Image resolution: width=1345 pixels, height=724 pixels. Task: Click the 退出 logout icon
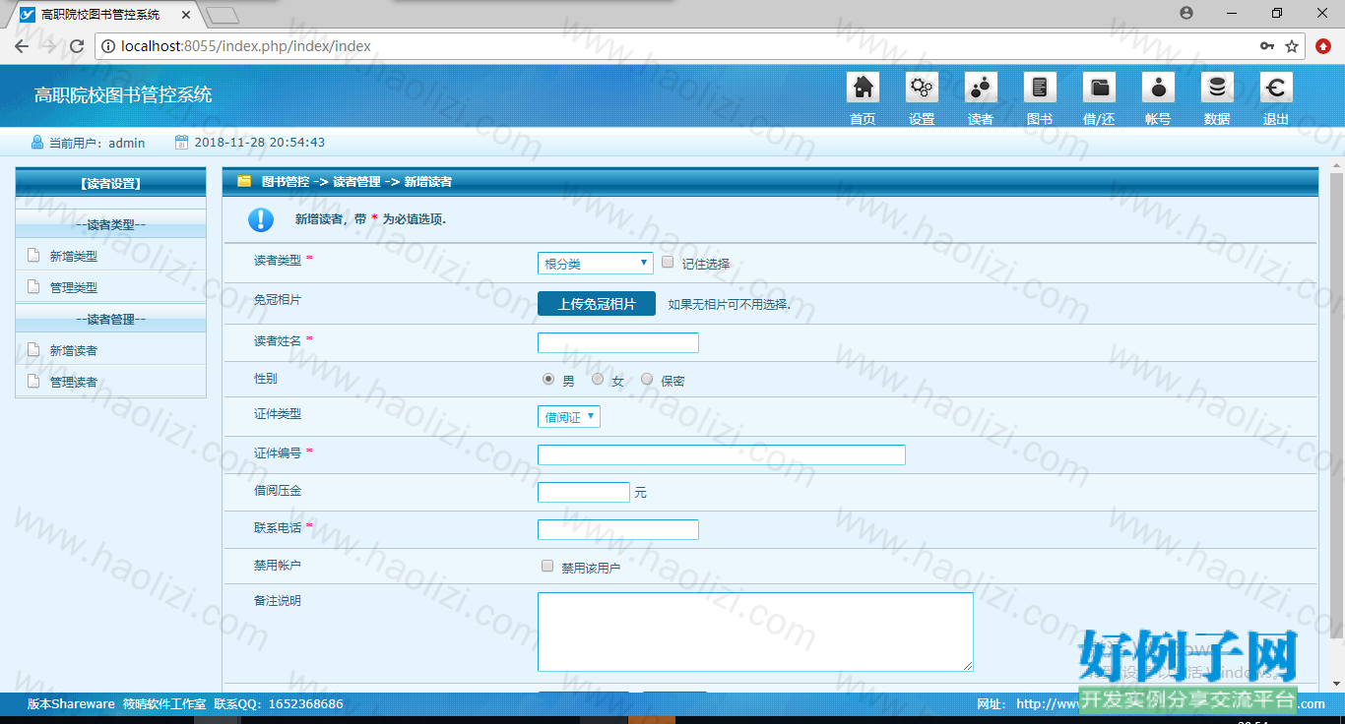pos(1276,88)
